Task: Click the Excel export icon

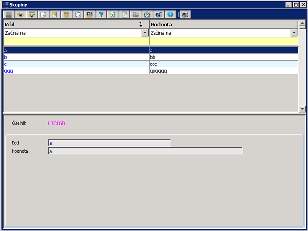Action: click(112, 14)
